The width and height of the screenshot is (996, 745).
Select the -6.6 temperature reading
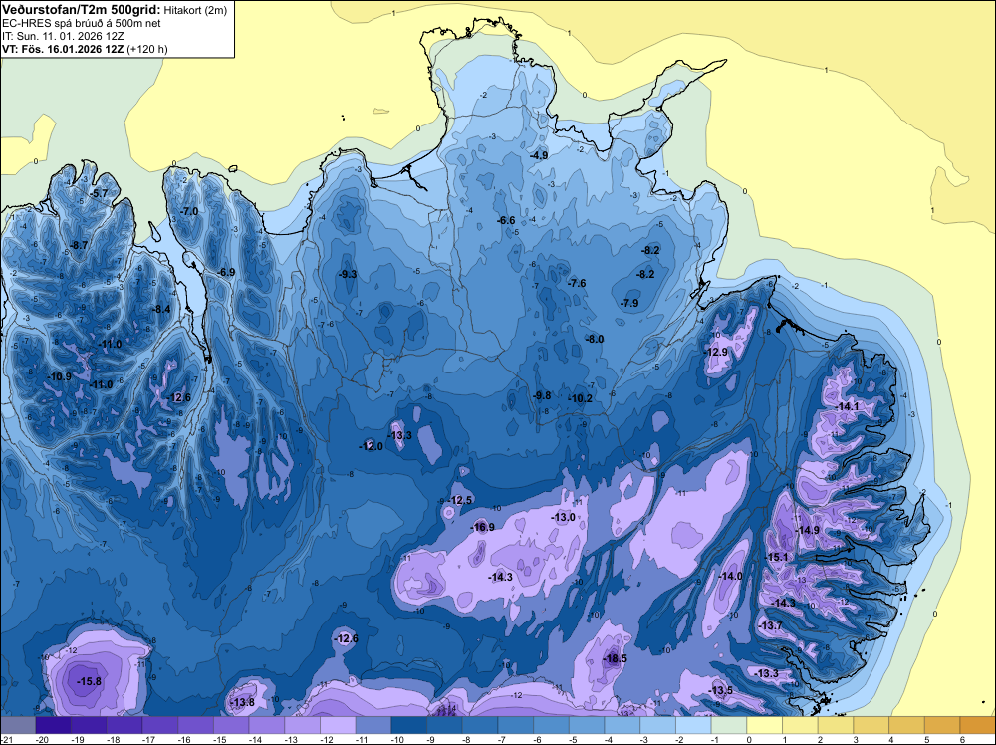pos(506,220)
